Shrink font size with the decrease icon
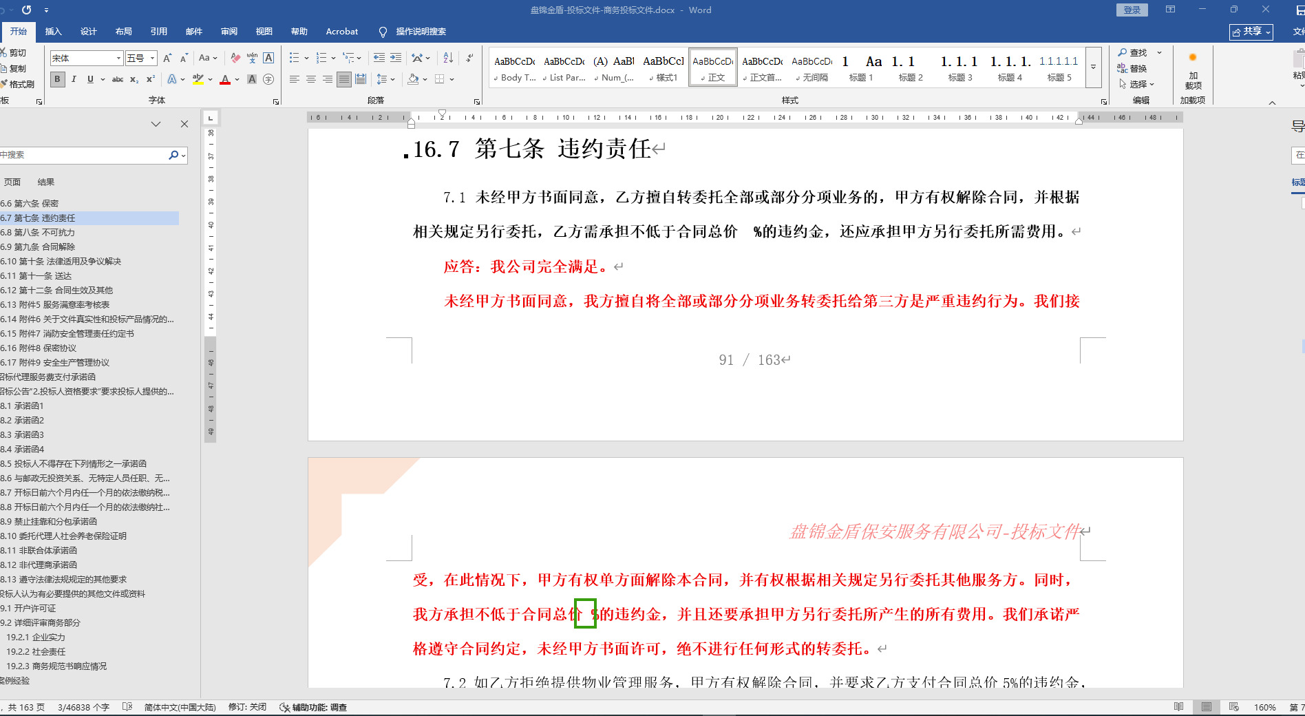 pyautogui.click(x=184, y=59)
